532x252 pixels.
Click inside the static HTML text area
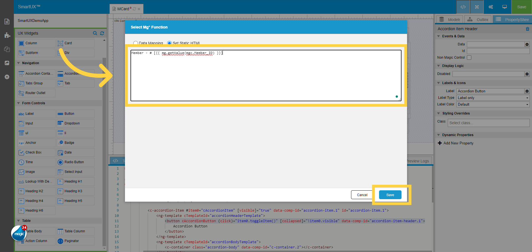265,77
